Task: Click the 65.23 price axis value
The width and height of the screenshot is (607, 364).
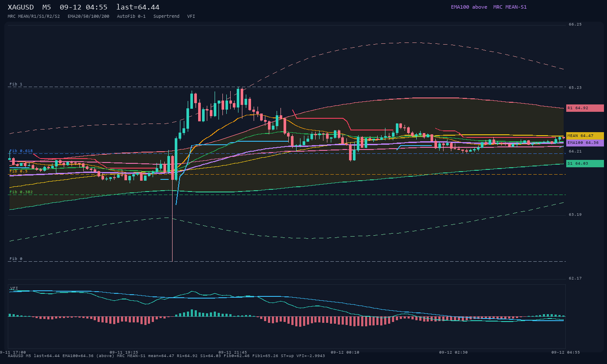Action: [x=575, y=88]
